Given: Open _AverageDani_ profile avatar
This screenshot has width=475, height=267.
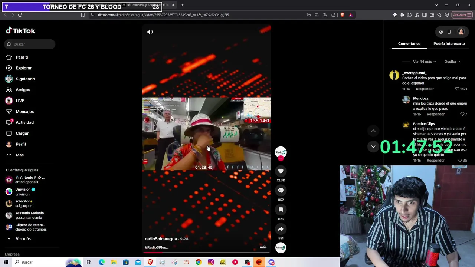Looking at the screenshot, I should 394,75.
